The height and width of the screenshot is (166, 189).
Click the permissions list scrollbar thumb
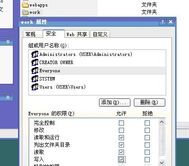(162, 141)
